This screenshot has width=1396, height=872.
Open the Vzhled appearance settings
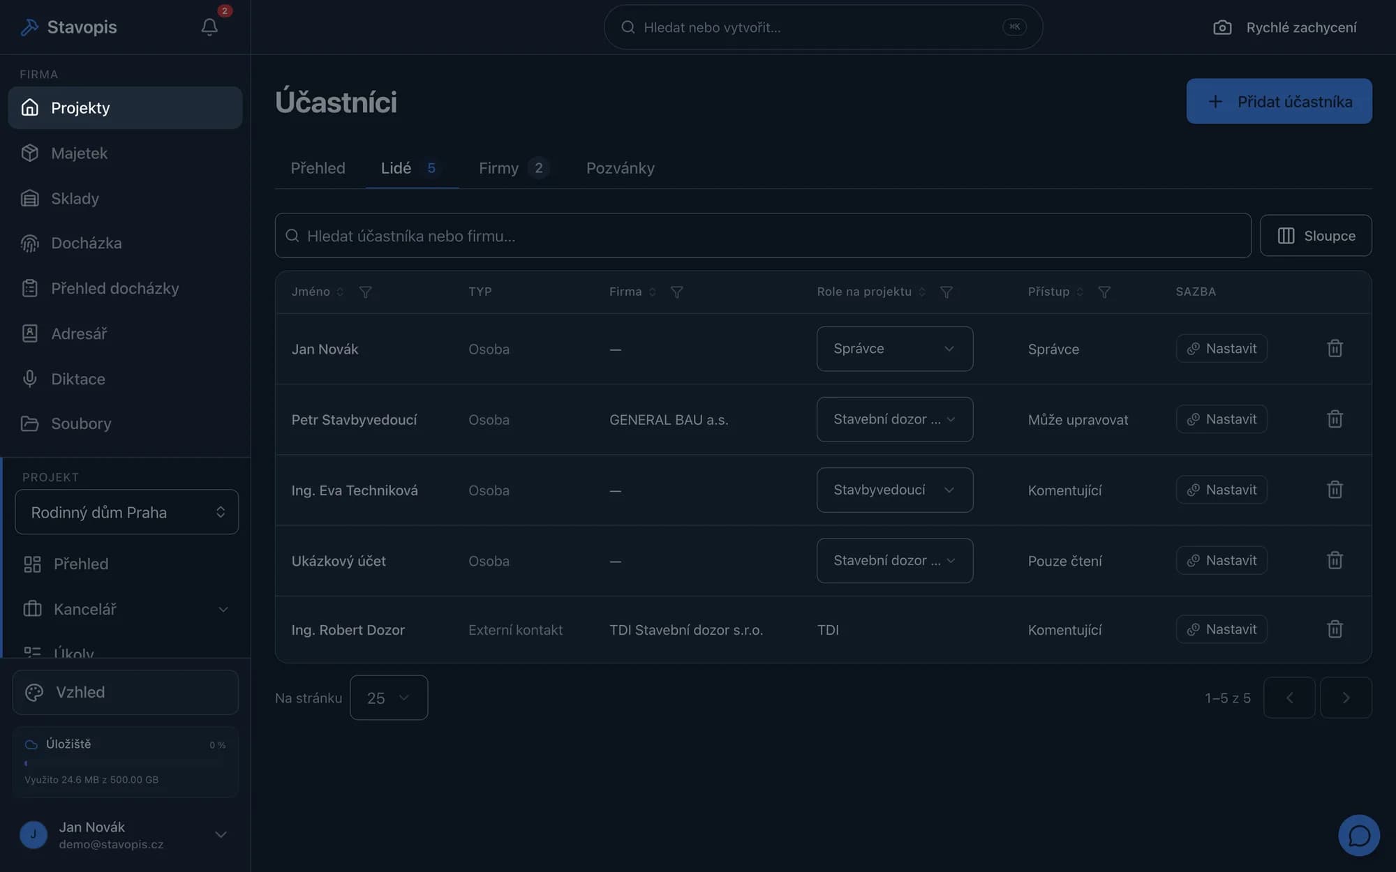126,691
